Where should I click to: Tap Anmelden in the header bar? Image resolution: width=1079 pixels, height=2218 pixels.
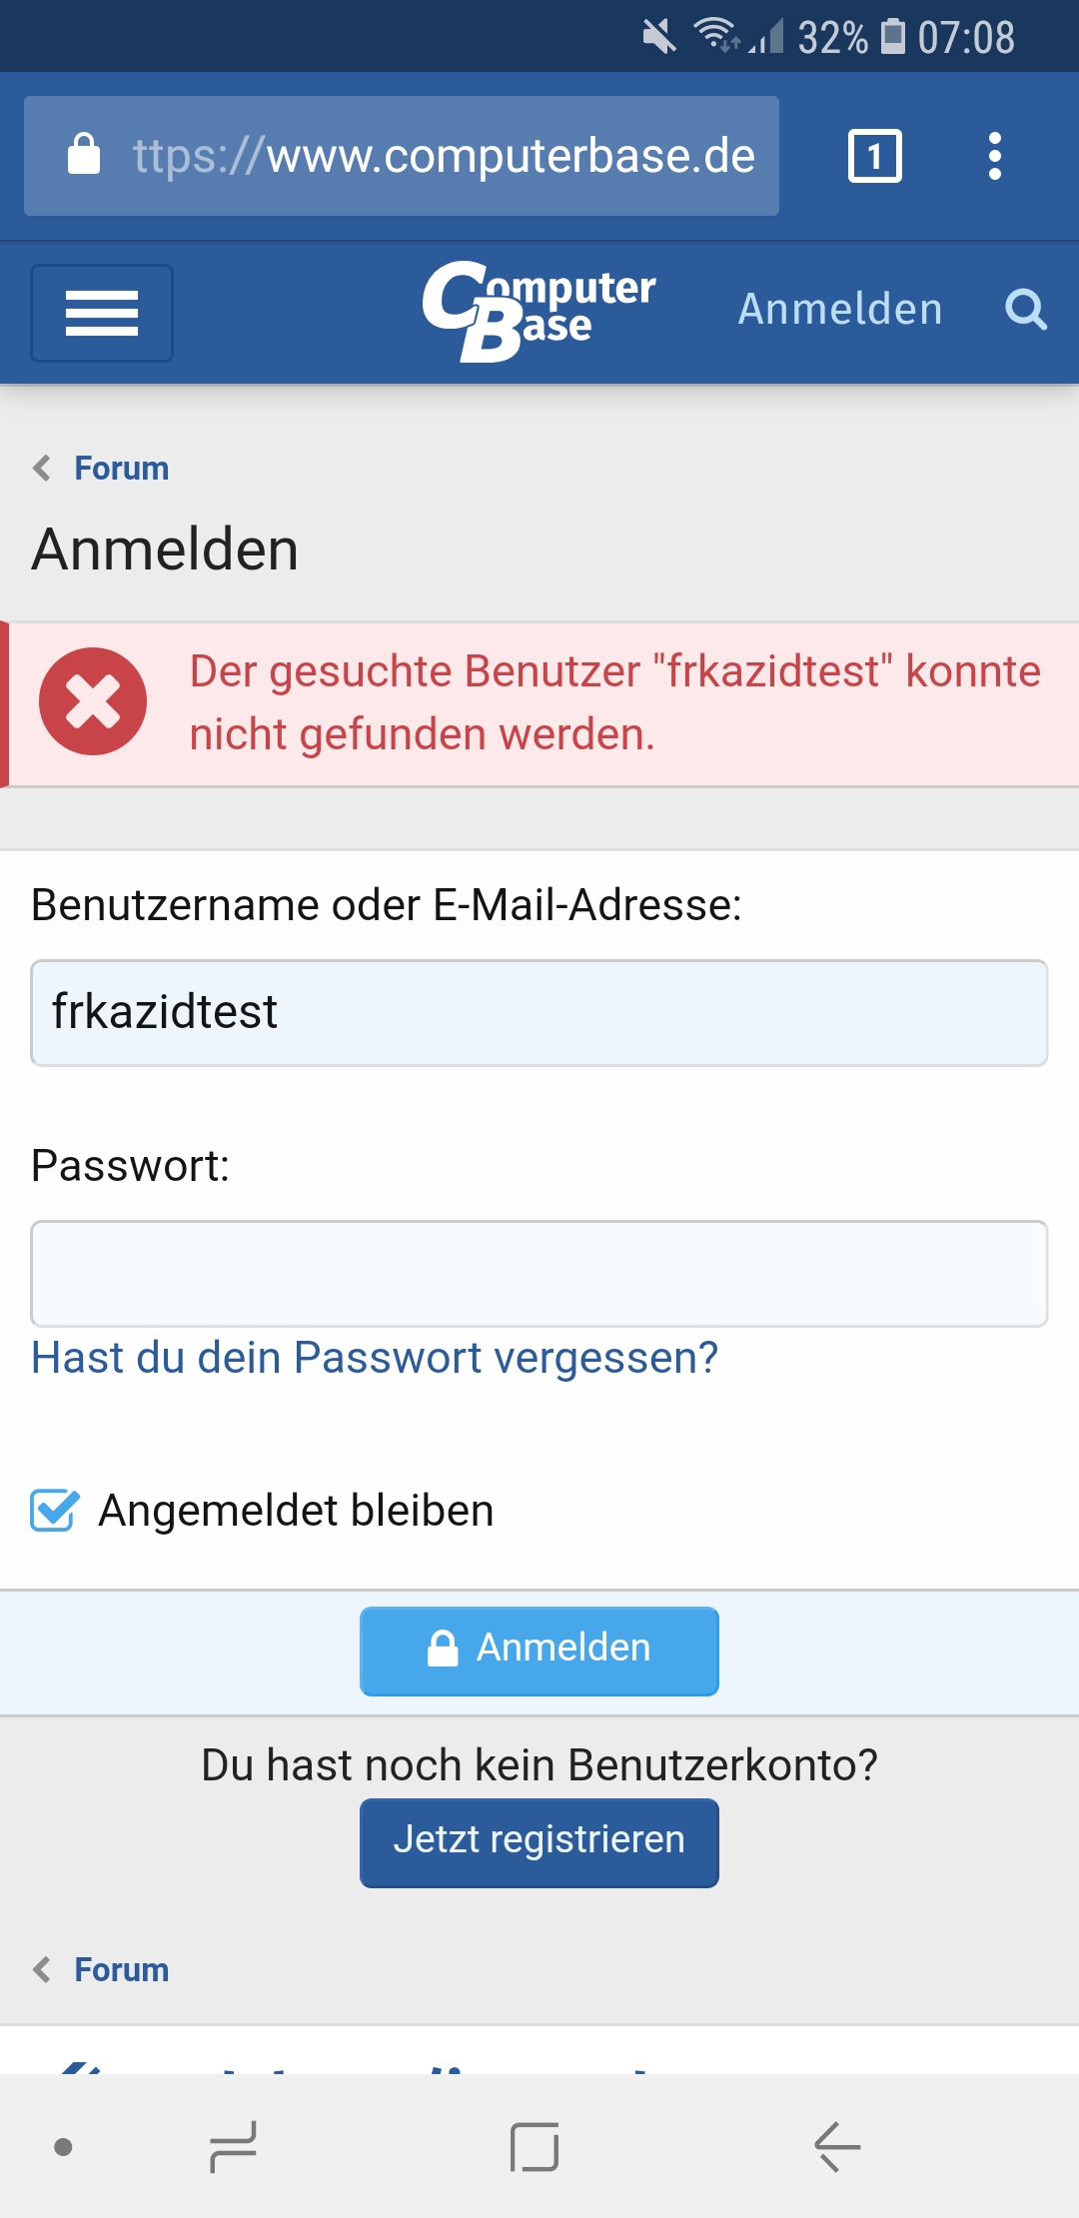tap(840, 310)
